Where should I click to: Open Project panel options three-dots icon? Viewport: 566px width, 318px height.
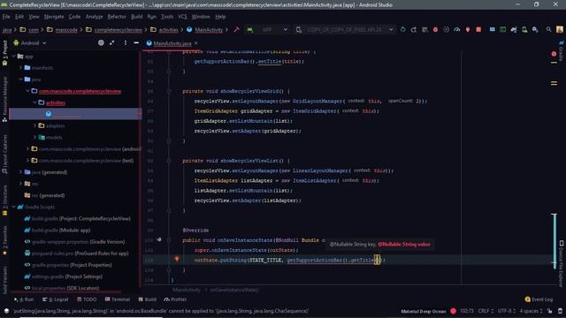126,43
